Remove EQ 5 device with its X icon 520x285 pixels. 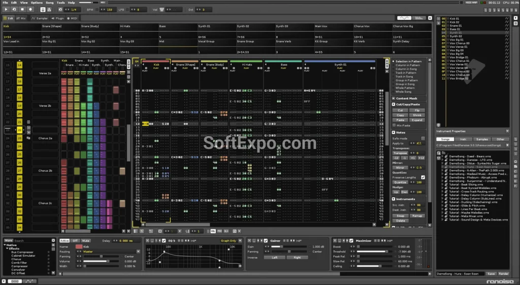coord(148,241)
